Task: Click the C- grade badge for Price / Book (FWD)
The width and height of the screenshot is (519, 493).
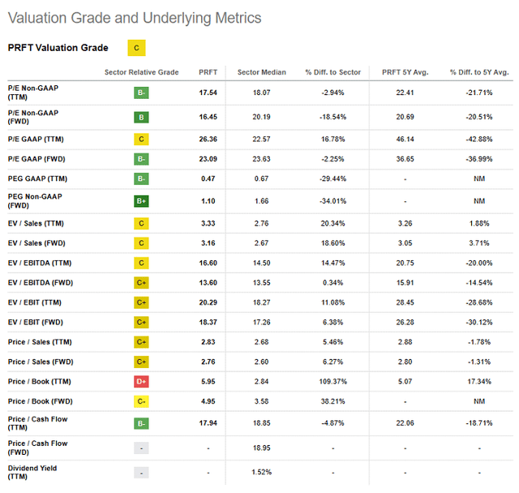Action: [x=141, y=401]
